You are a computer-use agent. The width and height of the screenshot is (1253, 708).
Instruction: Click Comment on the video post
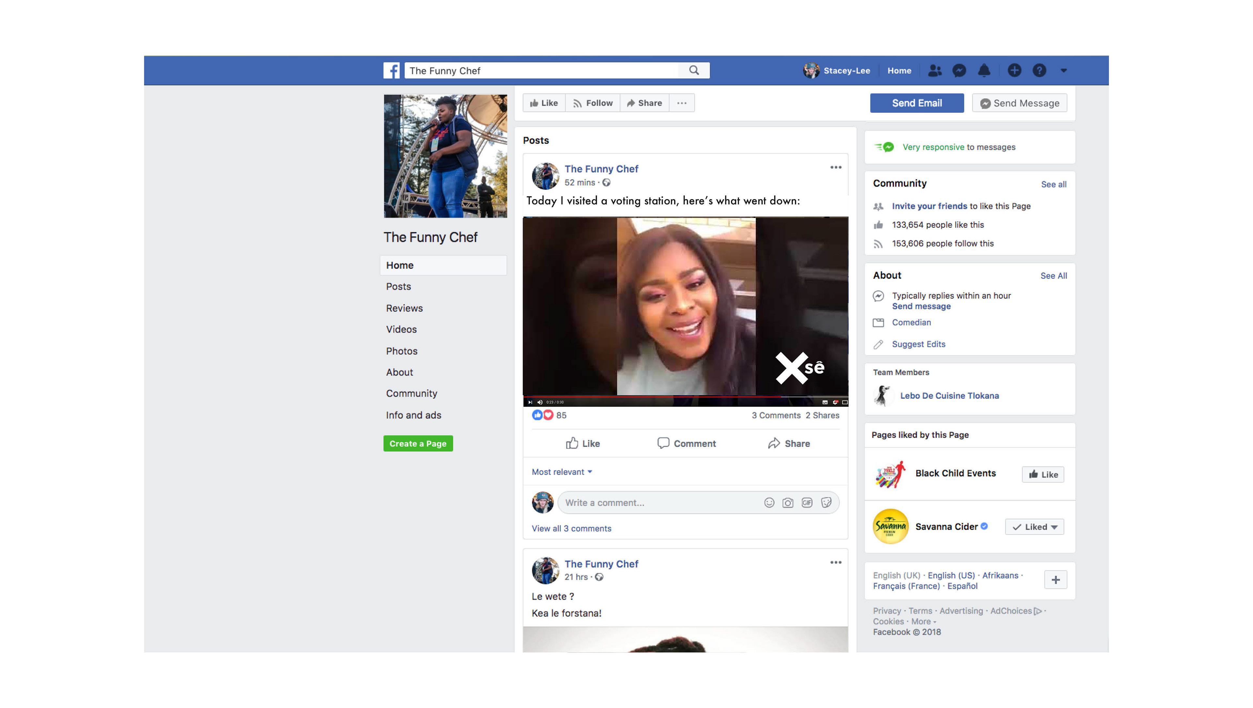(686, 443)
